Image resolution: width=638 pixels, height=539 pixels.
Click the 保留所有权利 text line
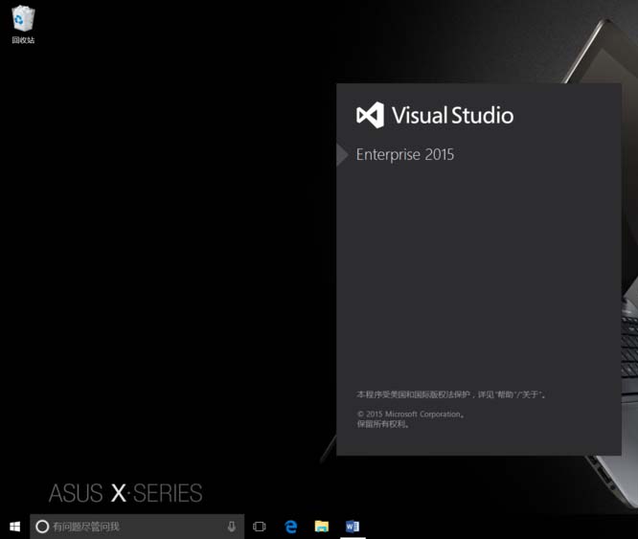coord(383,424)
